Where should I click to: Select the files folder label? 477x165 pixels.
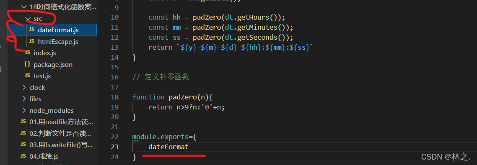pyautogui.click(x=35, y=99)
